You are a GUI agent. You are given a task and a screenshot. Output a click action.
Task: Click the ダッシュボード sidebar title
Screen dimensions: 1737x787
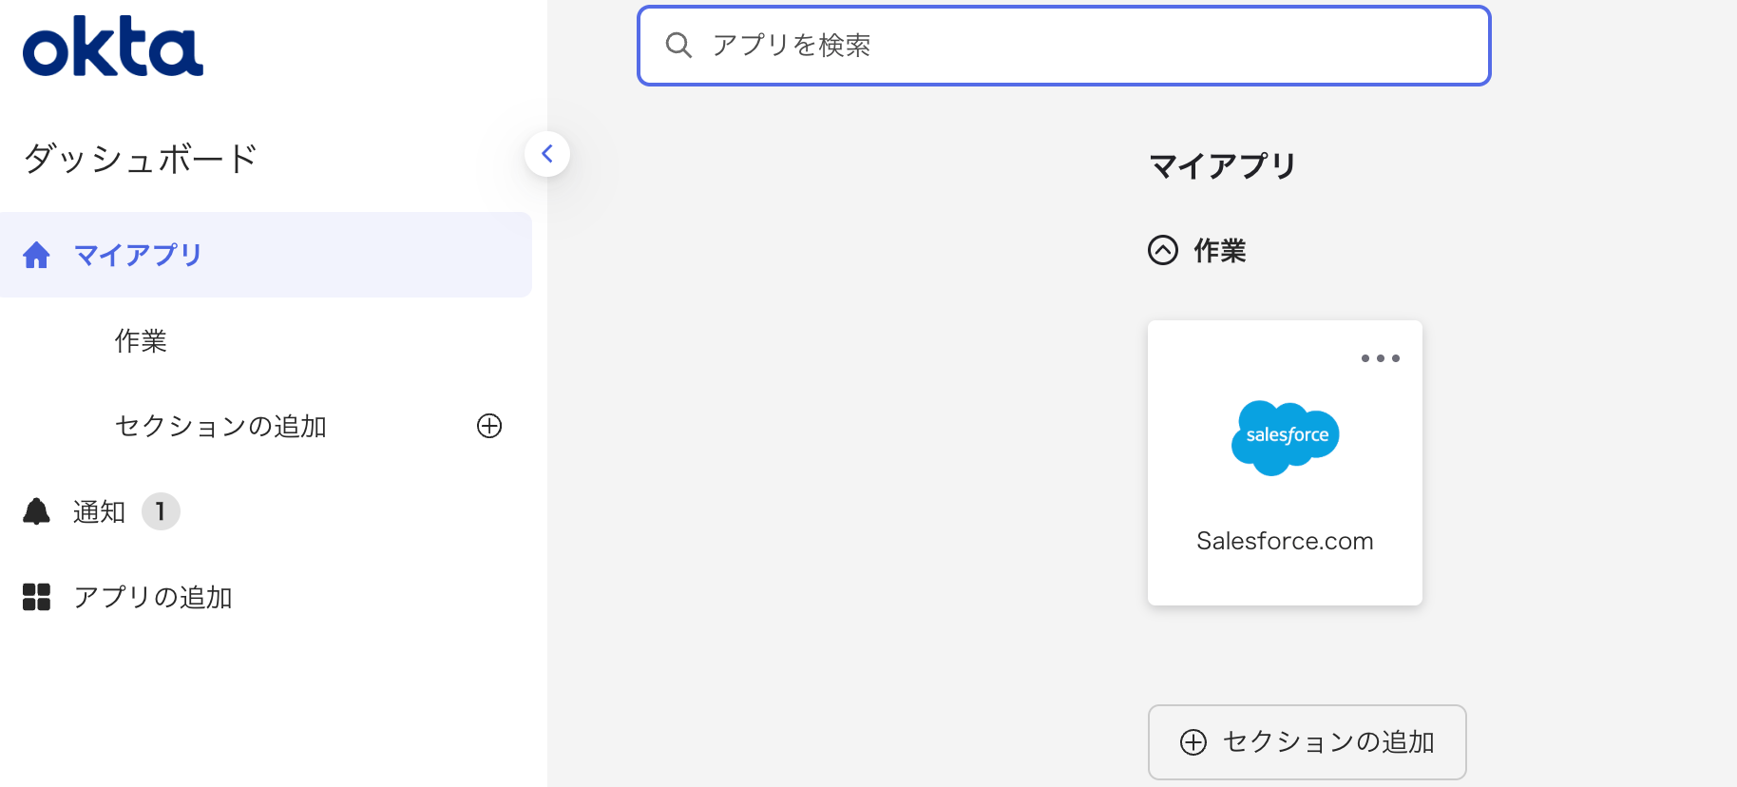(141, 158)
